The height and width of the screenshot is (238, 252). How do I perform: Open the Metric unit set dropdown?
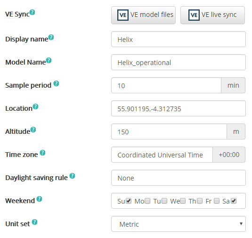(179, 224)
